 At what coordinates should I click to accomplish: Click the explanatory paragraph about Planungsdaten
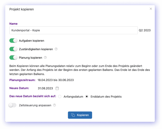80,70
